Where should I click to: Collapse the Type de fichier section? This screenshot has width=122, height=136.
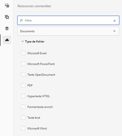[33, 42]
